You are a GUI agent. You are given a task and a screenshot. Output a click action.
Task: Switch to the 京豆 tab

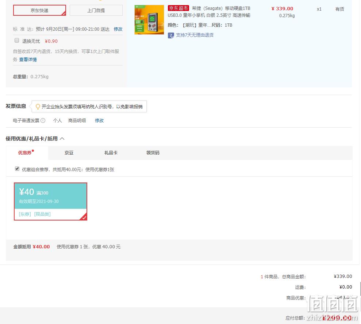pyautogui.click(x=69, y=152)
